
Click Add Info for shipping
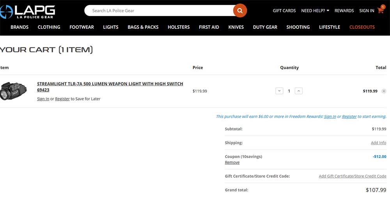coord(379,143)
